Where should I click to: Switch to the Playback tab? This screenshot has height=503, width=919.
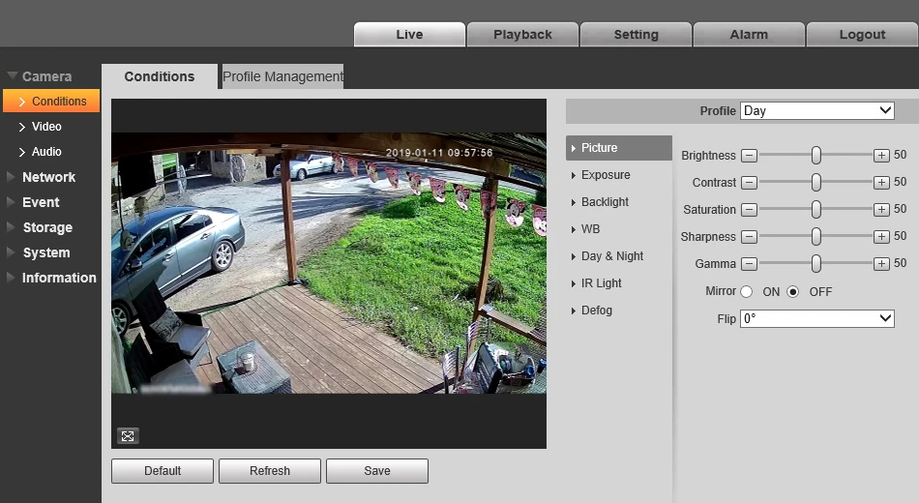pyautogui.click(x=522, y=34)
